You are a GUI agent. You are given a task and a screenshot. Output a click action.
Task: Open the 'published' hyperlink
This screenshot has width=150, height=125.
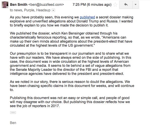click(87, 17)
